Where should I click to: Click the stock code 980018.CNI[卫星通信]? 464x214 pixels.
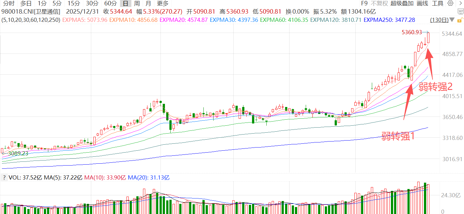[x=31, y=12]
